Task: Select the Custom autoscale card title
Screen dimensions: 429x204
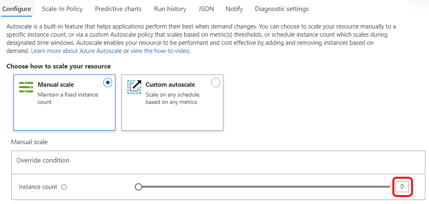Action: [x=170, y=85]
